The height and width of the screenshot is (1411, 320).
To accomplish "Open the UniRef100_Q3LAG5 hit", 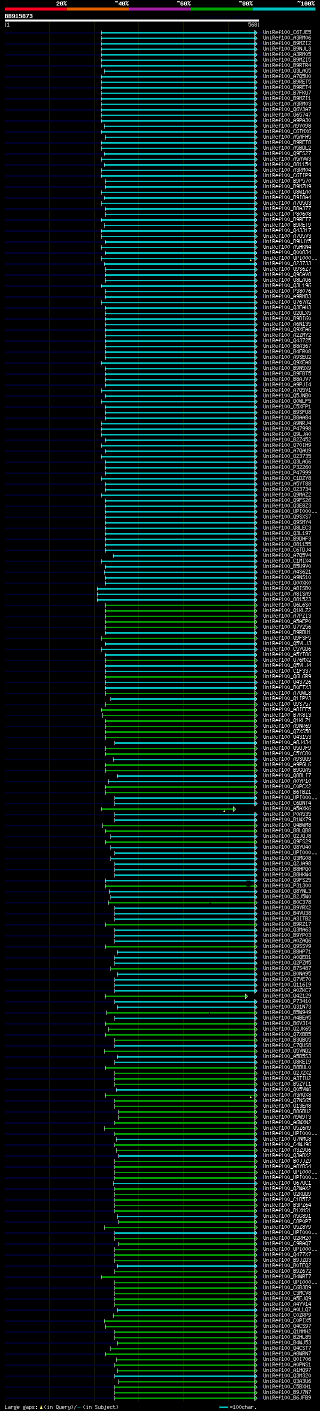I will 287,71.
